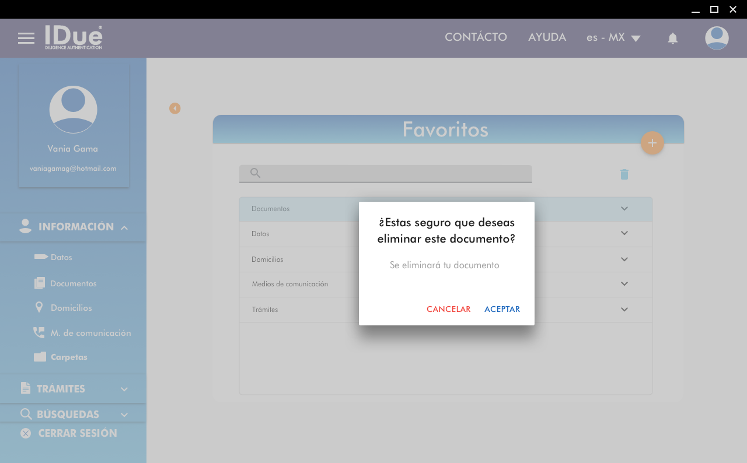
Task: Expand the Búsquedas sidebar section
Action: [x=124, y=415]
